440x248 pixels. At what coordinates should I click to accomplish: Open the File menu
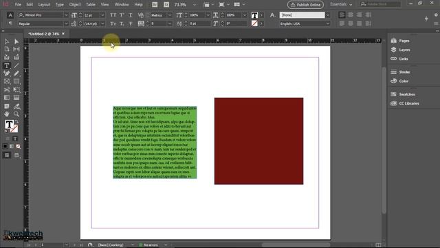point(18,5)
